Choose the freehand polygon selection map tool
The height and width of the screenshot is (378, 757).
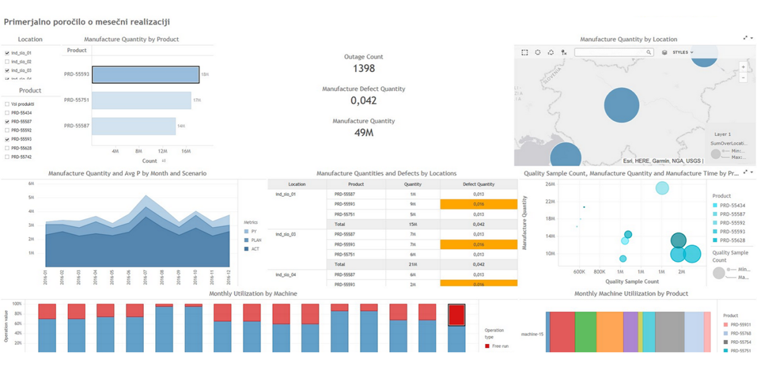click(x=551, y=52)
